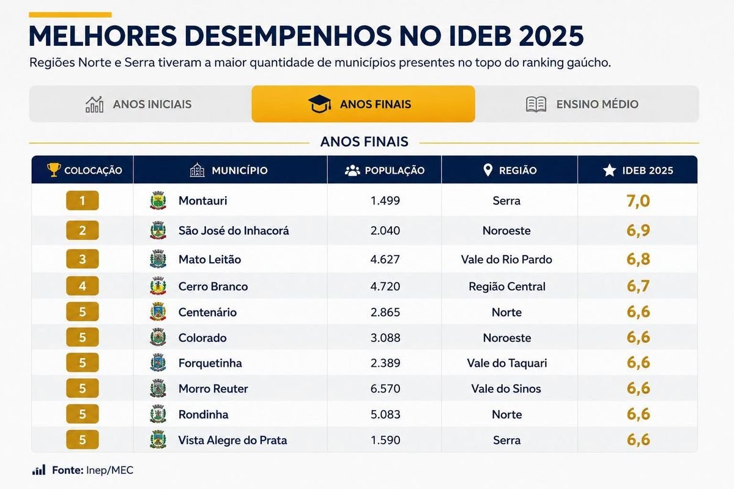Click the Morro Reuter municipality crest
Viewport: 734px width, 489px height.
pyautogui.click(x=158, y=389)
